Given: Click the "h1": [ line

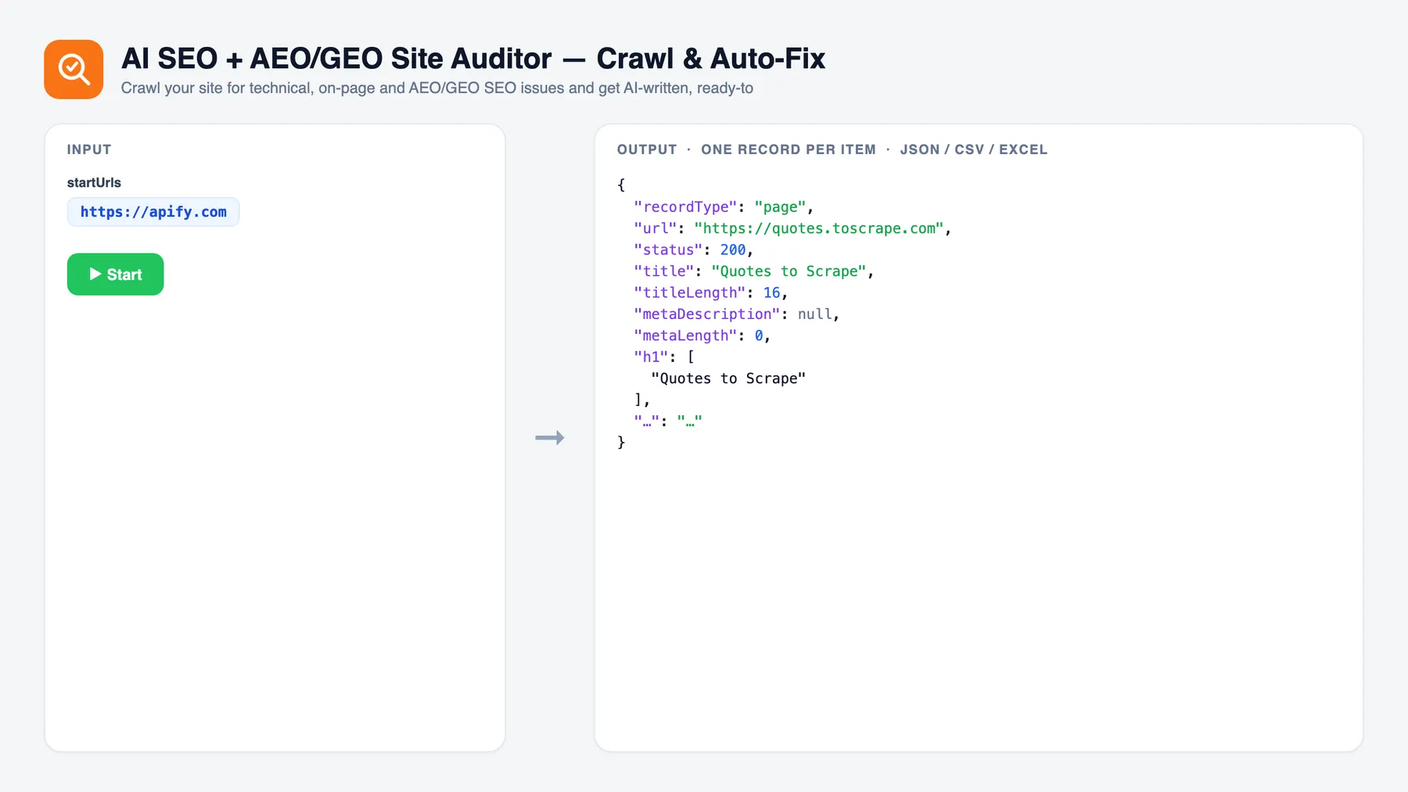Looking at the screenshot, I should [x=664, y=357].
